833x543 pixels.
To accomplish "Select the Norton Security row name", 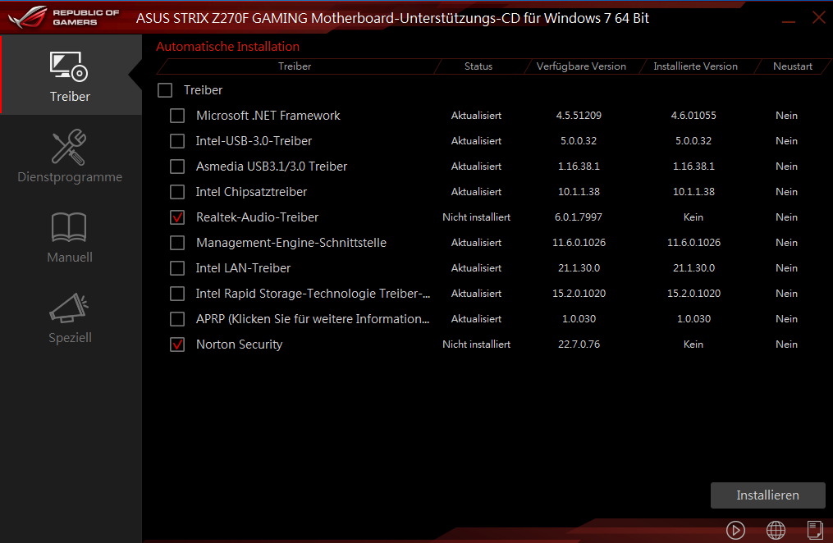I will coord(239,345).
